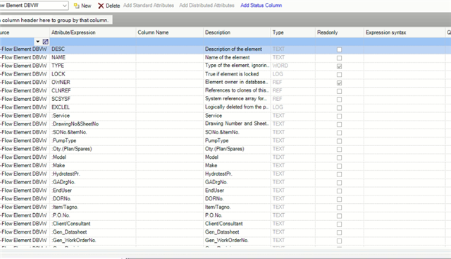Click the New icon in toolbar
Viewport: 451px width, 259px height.
(77, 6)
